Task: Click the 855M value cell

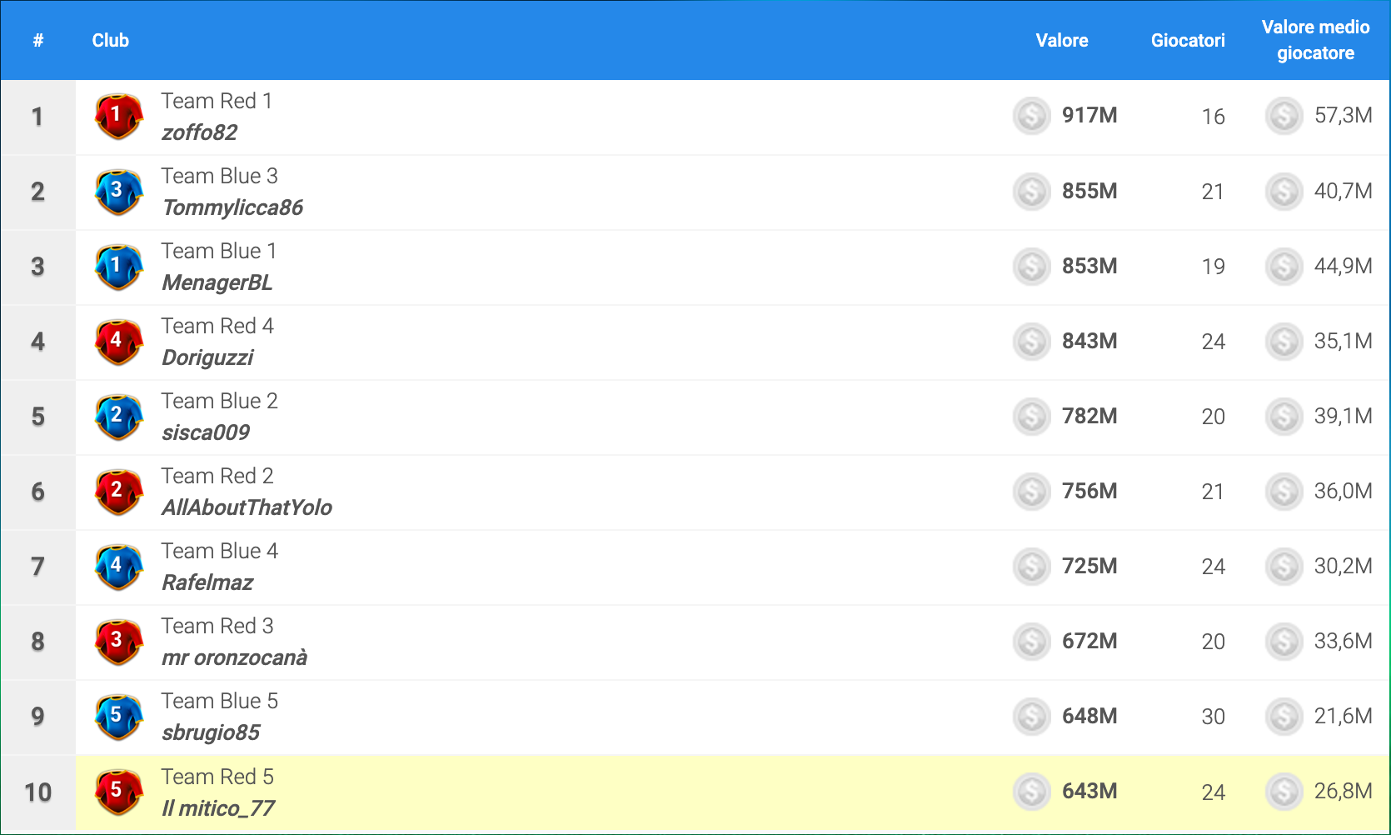Action: (1089, 191)
